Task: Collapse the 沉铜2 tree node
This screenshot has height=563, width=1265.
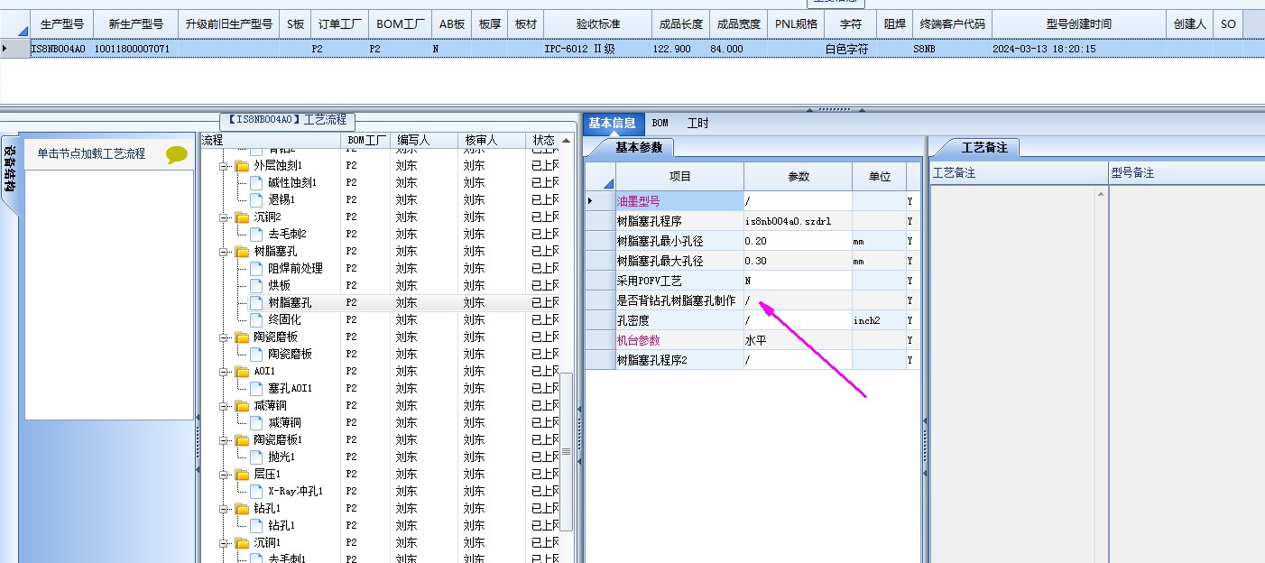Action: click(225, 217)
